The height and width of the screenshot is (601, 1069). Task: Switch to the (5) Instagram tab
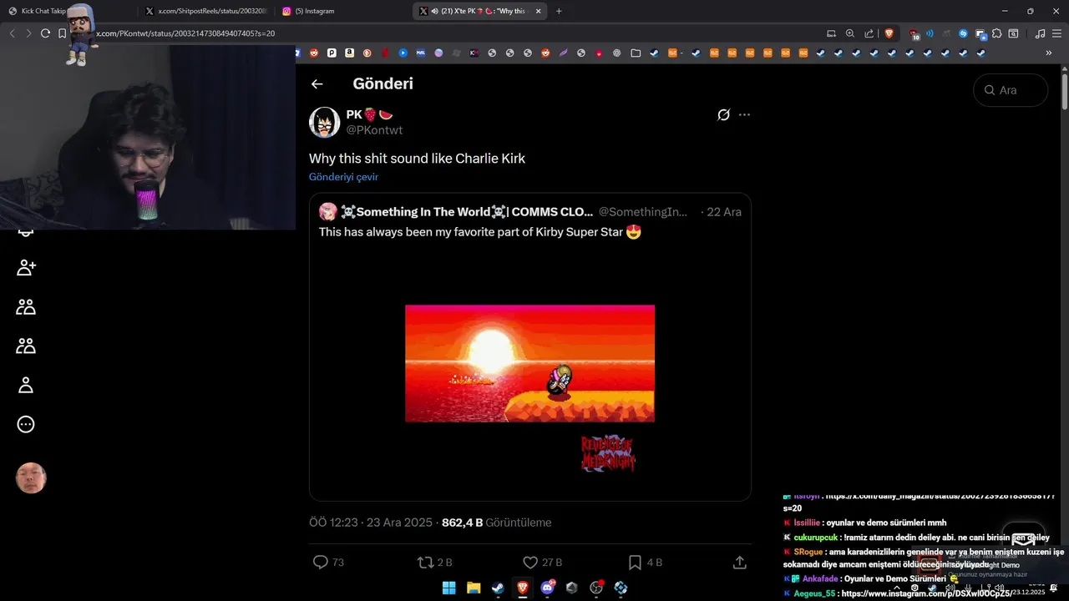[x=342, y=11]
